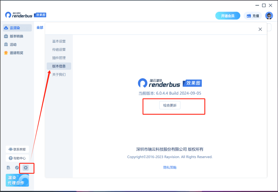Open the settings hexagon gear icon
This screenshot has height=192, width=278.
pos(26,168)
